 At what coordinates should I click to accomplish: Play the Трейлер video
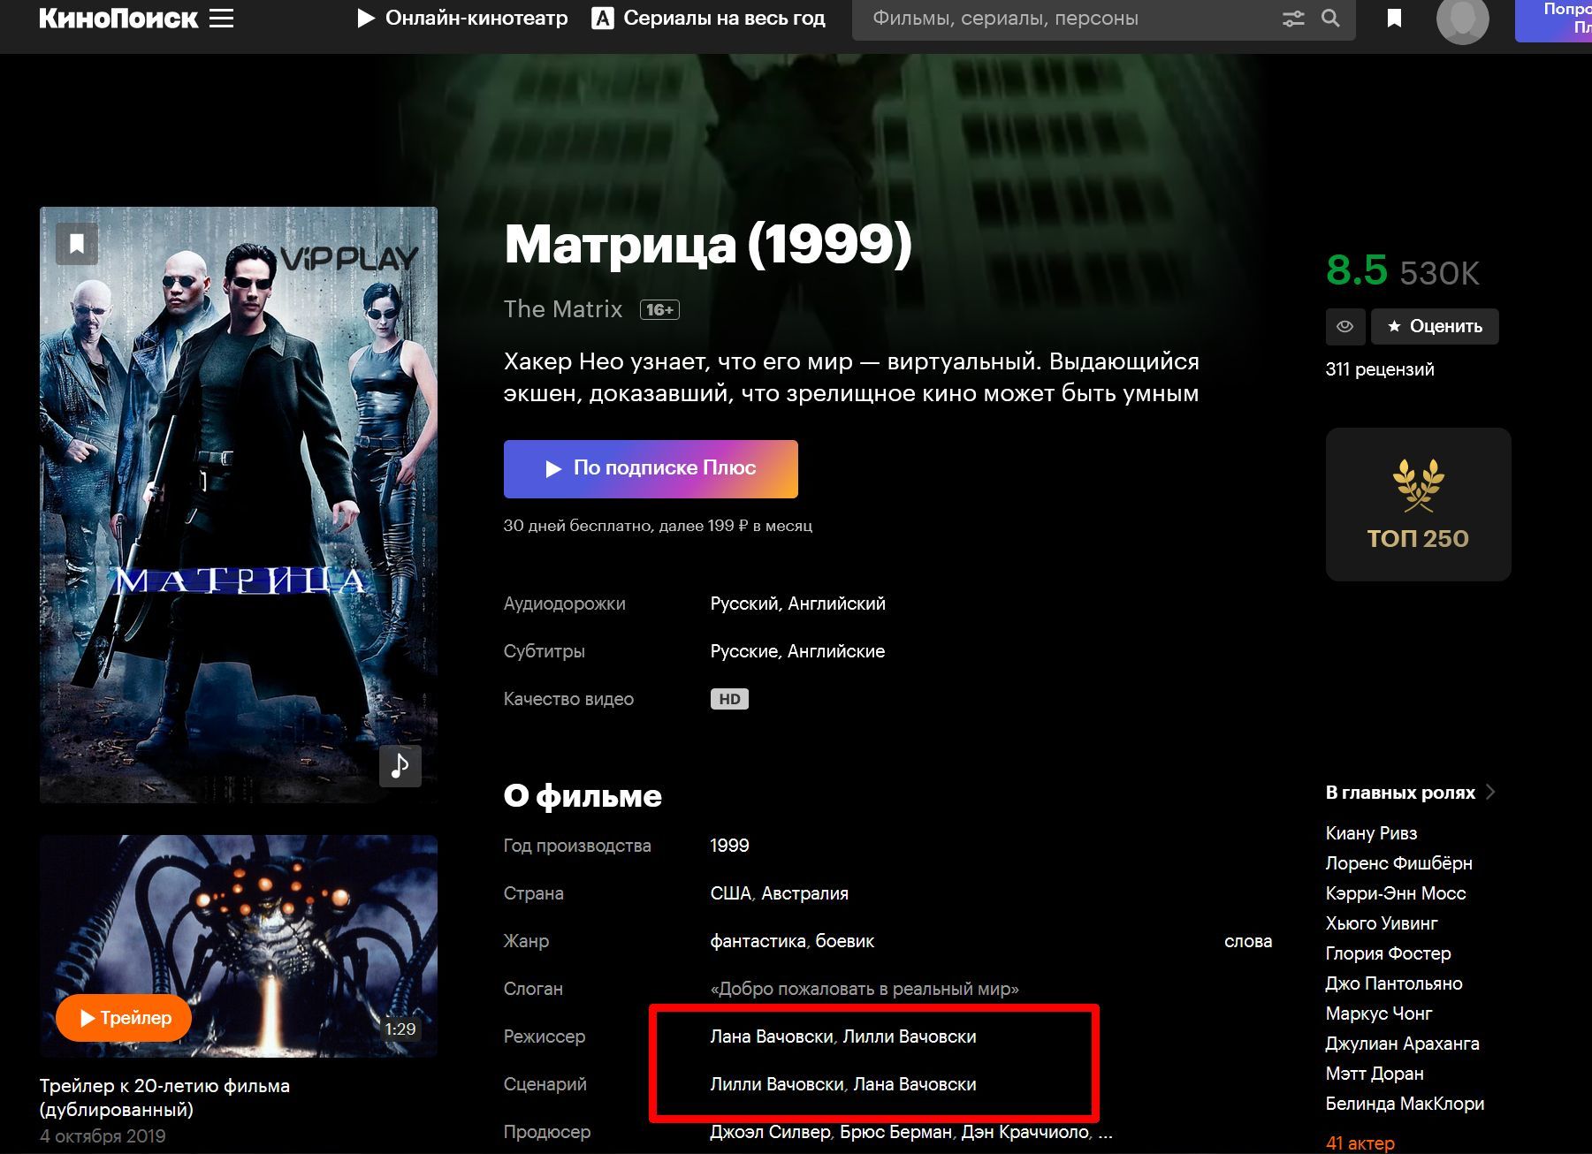tap(124, 1018)
